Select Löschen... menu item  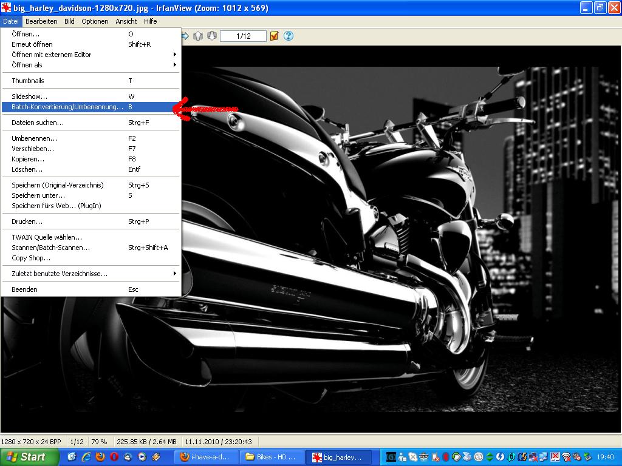pos(91,170)
